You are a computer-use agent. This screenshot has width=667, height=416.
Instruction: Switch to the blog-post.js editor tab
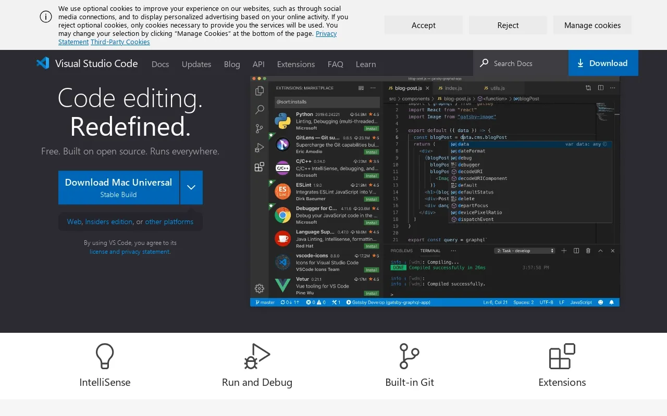click(409, 88)
